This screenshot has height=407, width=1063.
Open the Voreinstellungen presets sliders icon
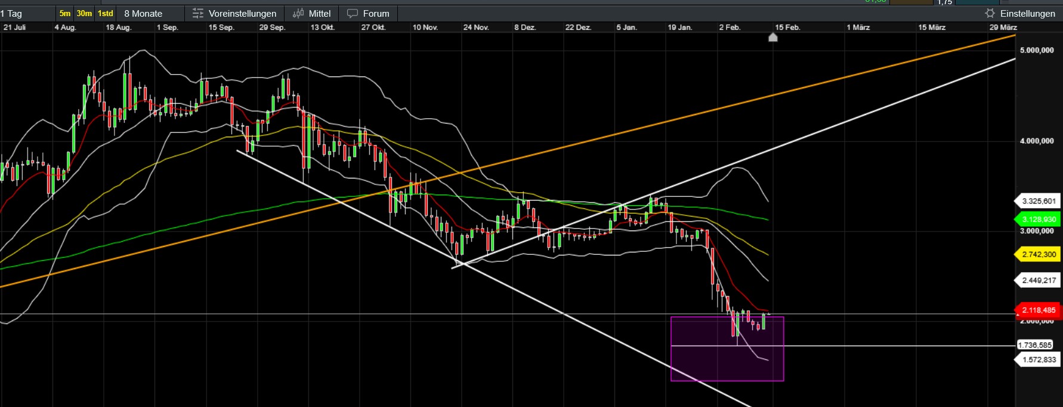[198, 13]
